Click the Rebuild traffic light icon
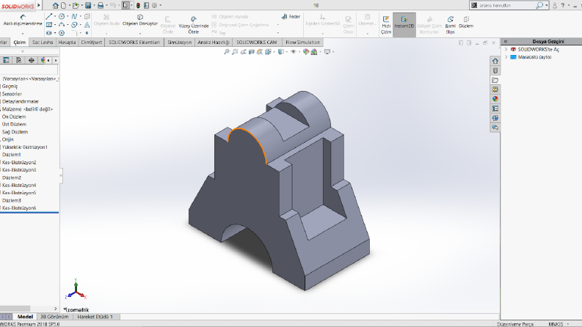582x327 pixels. pos(138,5)
